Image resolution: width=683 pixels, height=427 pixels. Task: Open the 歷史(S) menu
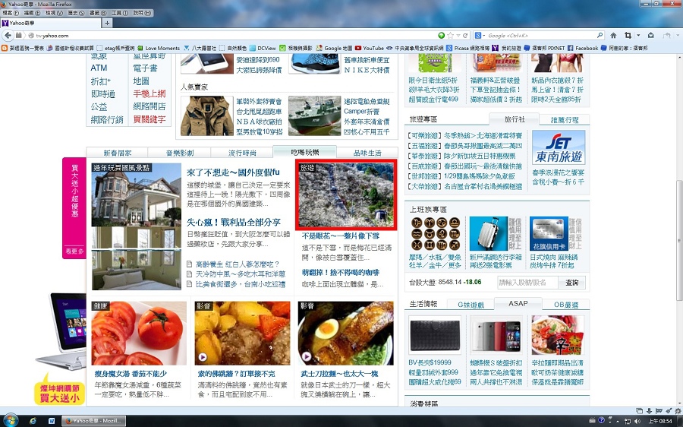point(76,13)
